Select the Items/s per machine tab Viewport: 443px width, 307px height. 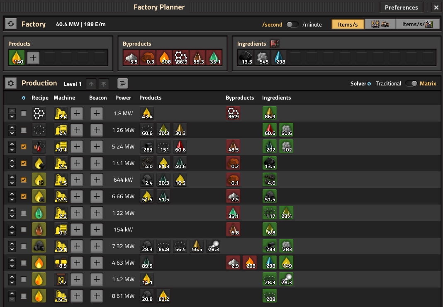click(x=417, y=24)
